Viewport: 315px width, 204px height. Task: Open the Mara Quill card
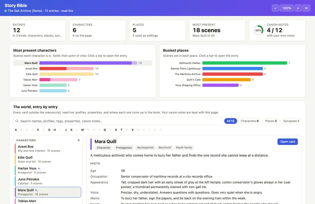[x=288, y=142]
